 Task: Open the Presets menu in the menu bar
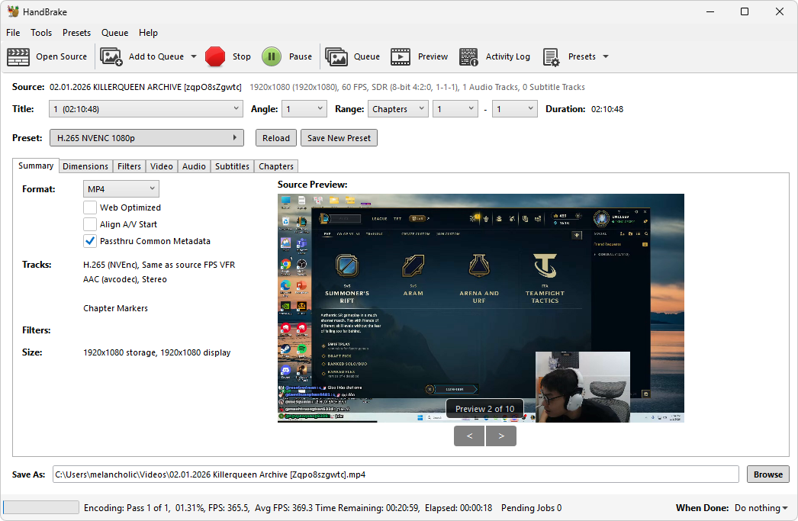click(x=76, y=33)
